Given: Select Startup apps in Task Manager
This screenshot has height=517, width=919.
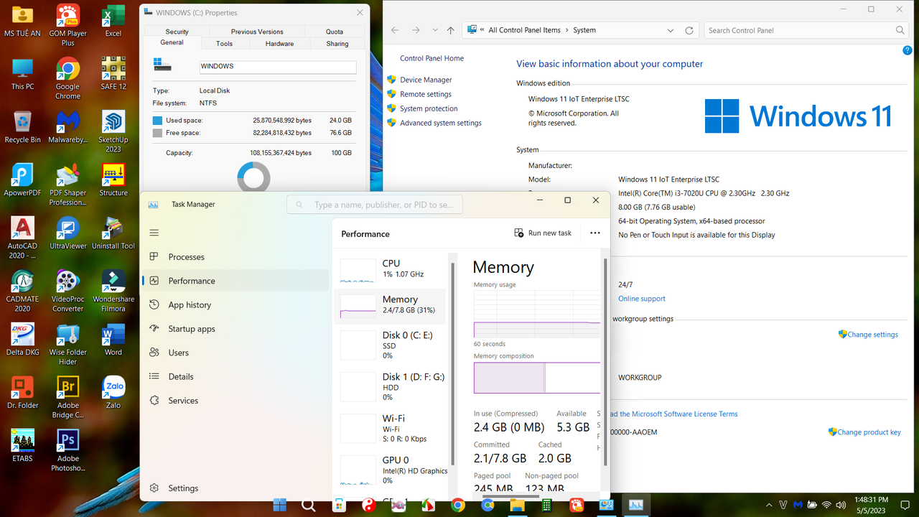Looking at the screenshot, I should pyautogui.click(x=235, y=329).
